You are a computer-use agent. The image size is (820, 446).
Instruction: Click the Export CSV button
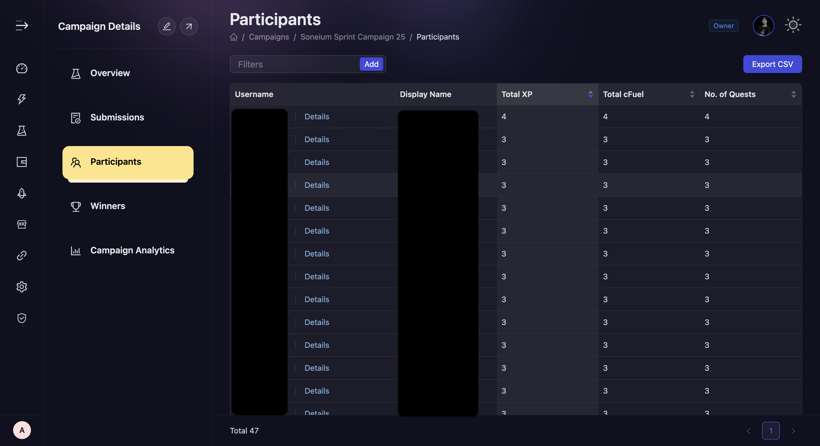pos(773,64)
